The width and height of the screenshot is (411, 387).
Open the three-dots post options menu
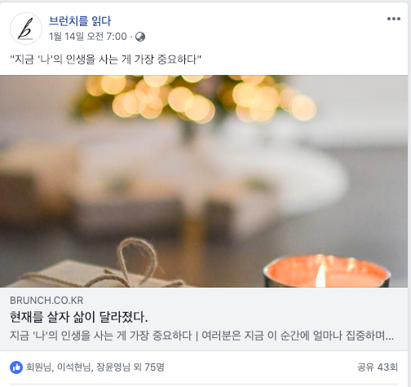[x=394, y=19]
